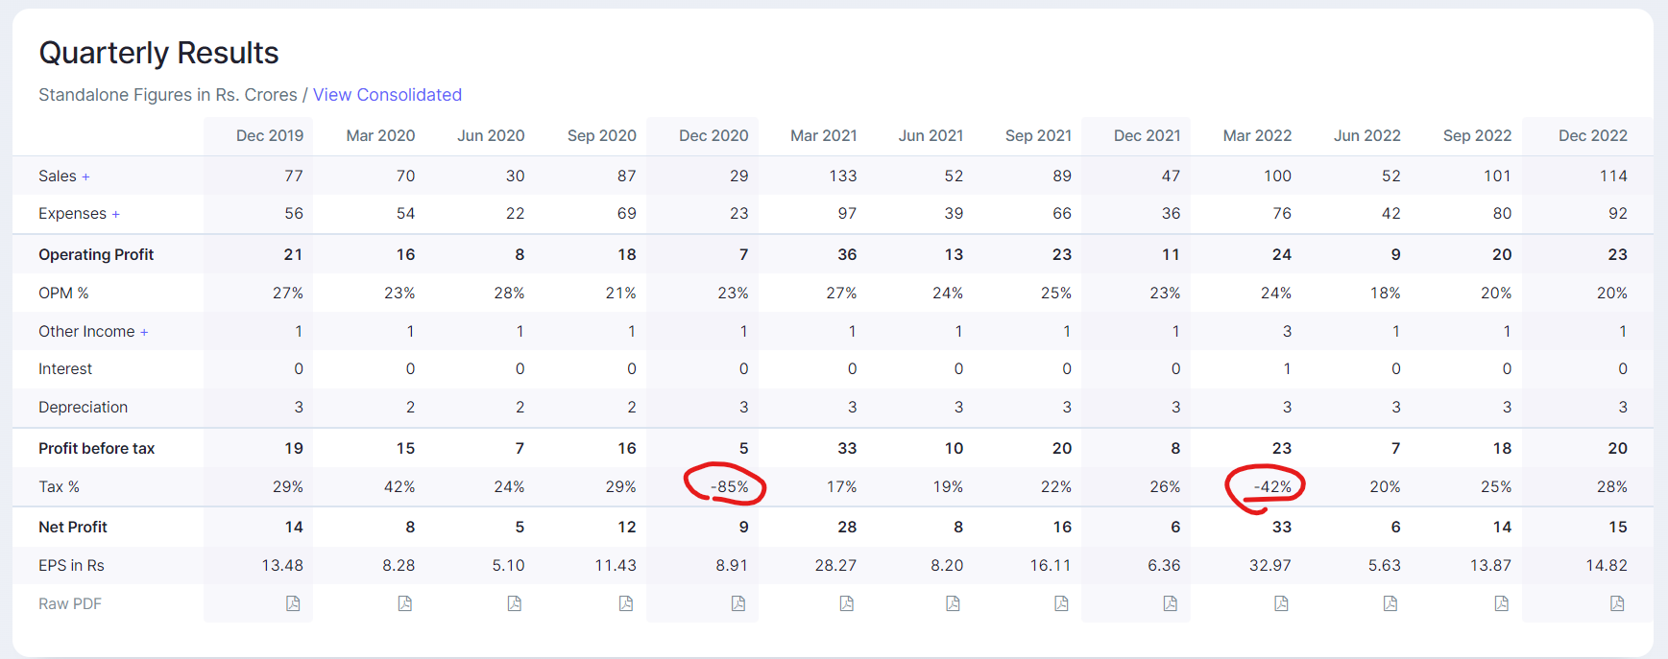Open the Raw PDF icon for Jun 2020

tap(515, 603)
